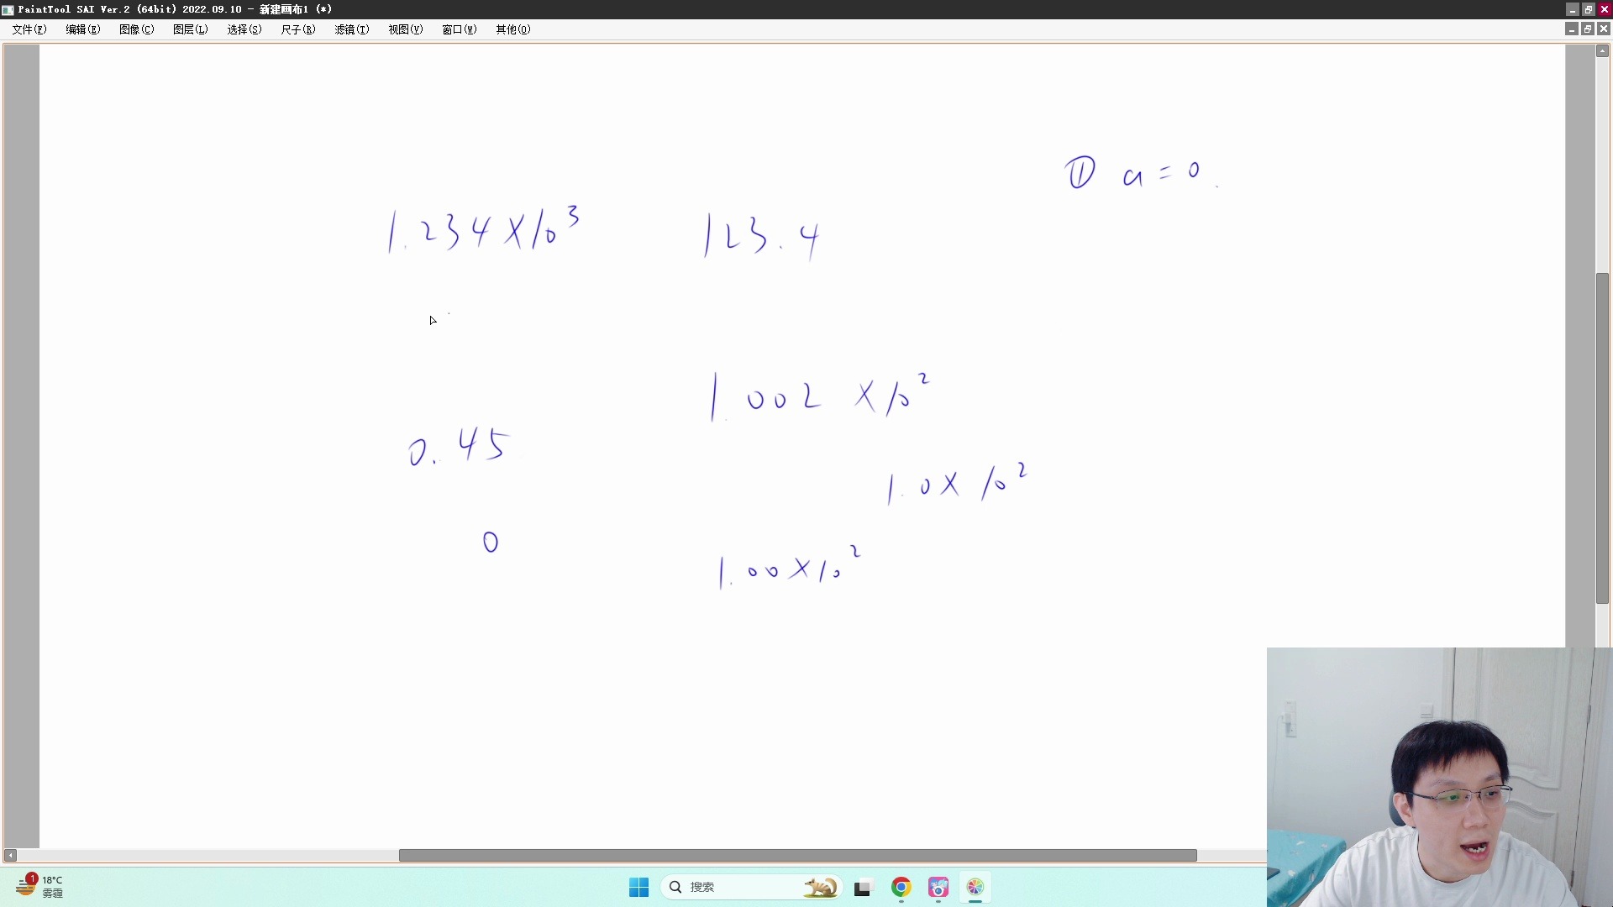Click the horizontal canvas scrollbar thumb
This screenshot has width=1613, height=907.
[x=797, y=855]
